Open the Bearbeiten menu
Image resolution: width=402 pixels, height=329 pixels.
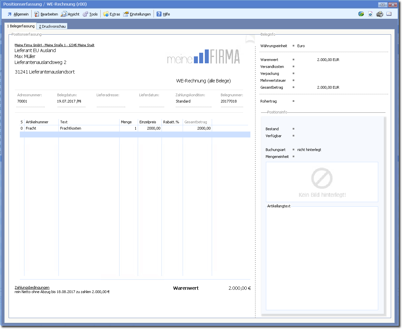click(46, 14)
